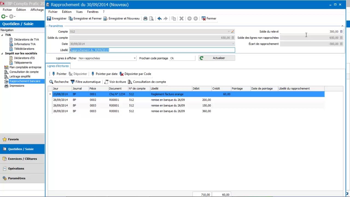The width and height of the screenshot is (350, 197).
Task: Click the Libellé text field
Action: [152, 50]
